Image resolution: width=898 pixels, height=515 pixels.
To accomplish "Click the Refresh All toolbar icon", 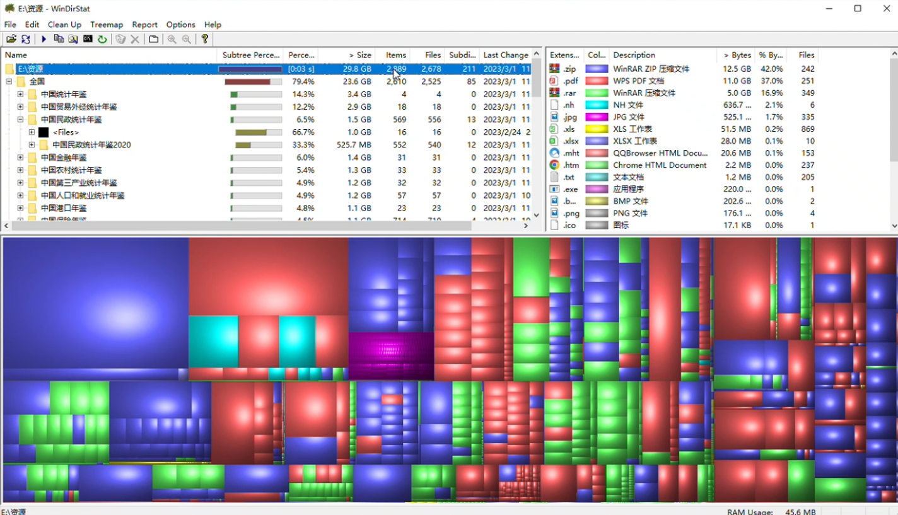I will point(26,39).
